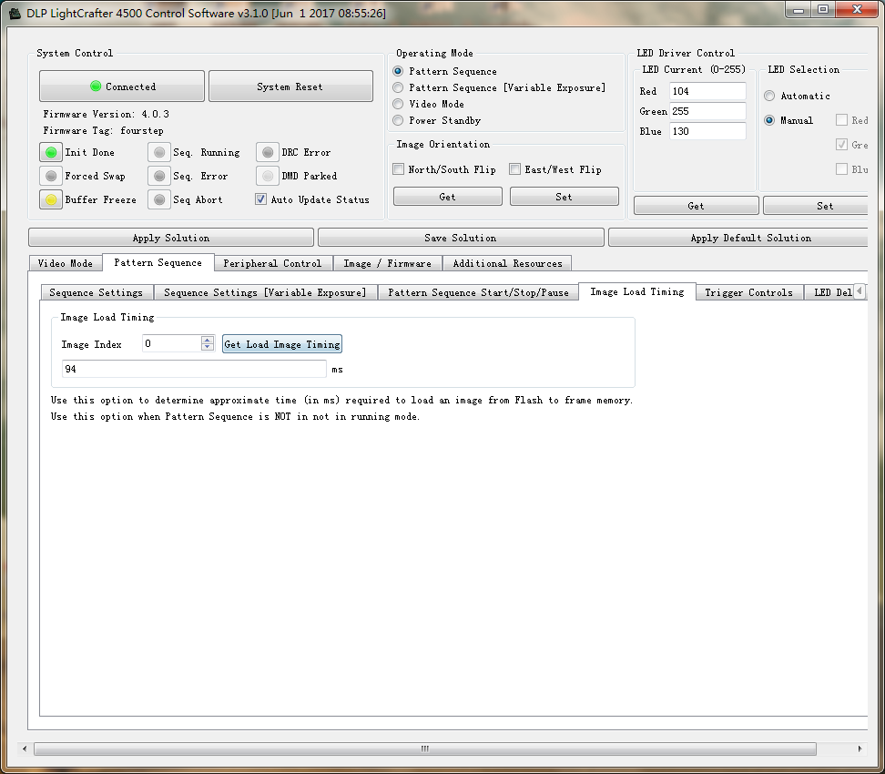Select the Image Load Timing sub-tab

637,291
